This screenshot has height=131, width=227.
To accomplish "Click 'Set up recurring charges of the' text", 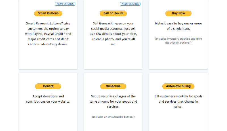I will click(x=113, y=96).
